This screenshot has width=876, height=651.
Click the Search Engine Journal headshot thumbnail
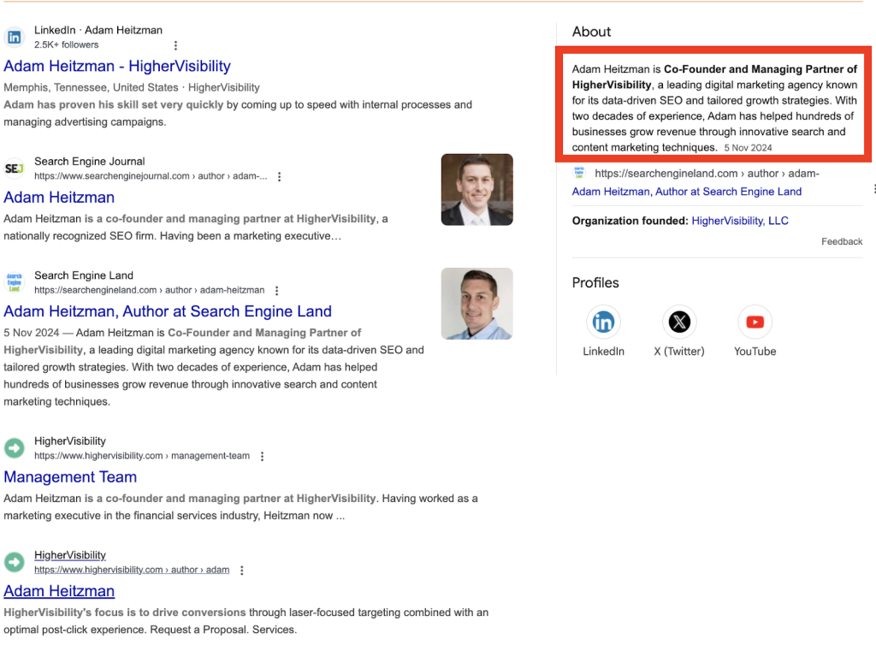click(476, 190)
